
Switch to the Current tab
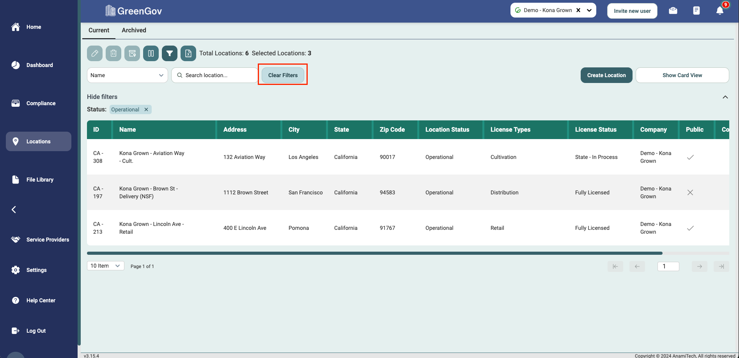[x=99, y=30]
